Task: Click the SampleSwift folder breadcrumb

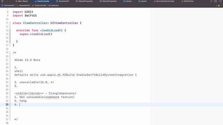Action: tap(23, 6)
